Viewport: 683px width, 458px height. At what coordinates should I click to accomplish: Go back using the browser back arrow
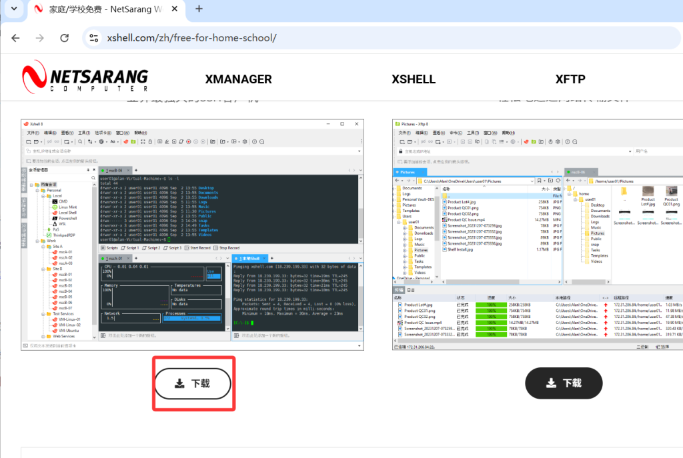tap(15, 38)
